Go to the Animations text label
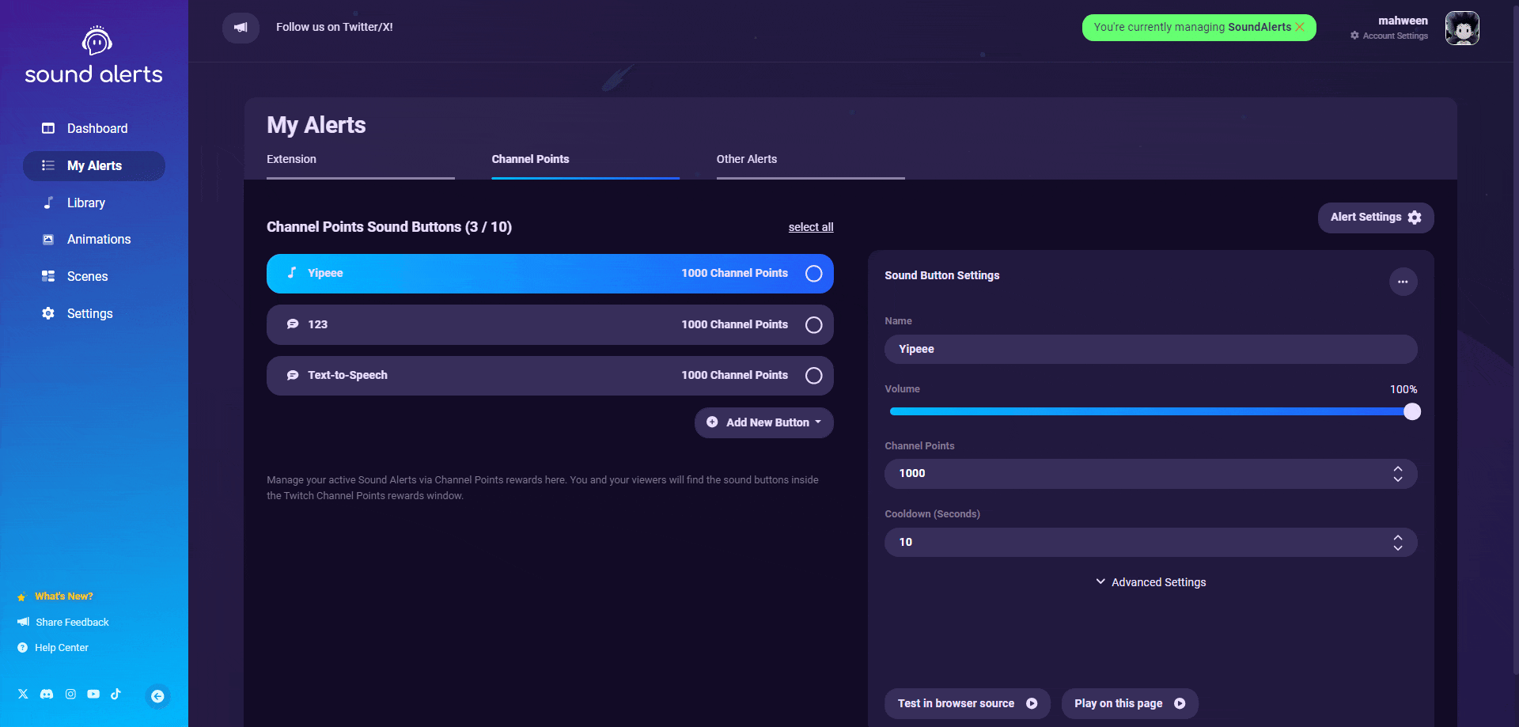Image resolution: width=1519 pixels, height=727 pixels. [99, 239]
